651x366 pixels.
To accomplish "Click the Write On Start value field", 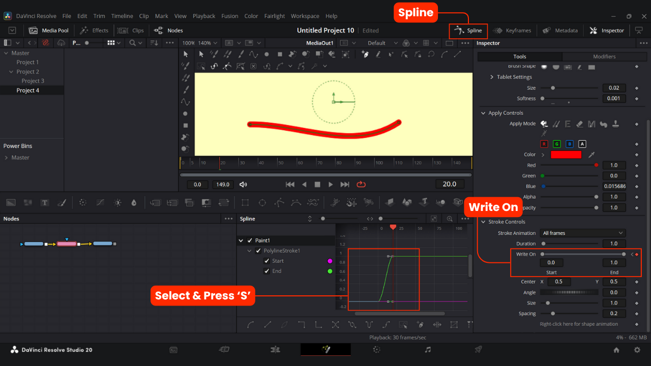I will click(551, 263).
